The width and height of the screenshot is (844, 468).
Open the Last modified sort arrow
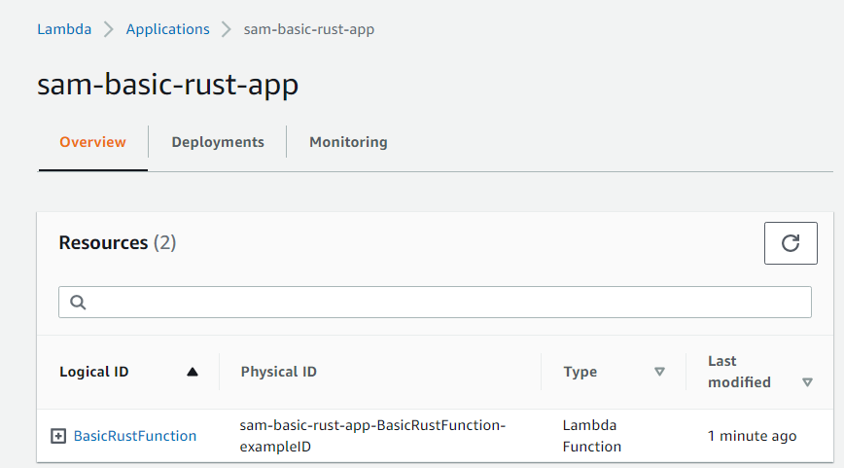[x=807, y=382]
